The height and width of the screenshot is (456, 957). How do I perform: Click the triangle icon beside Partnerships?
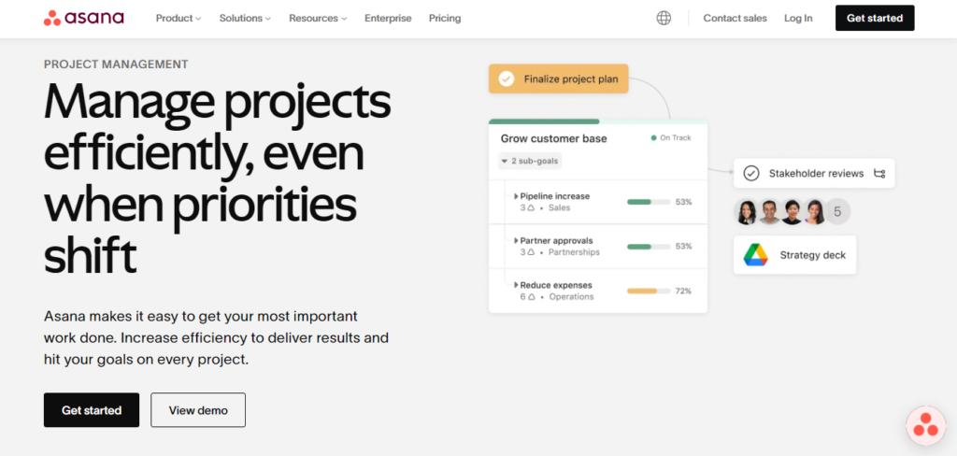pyautogui.click(x=531, y=252)
